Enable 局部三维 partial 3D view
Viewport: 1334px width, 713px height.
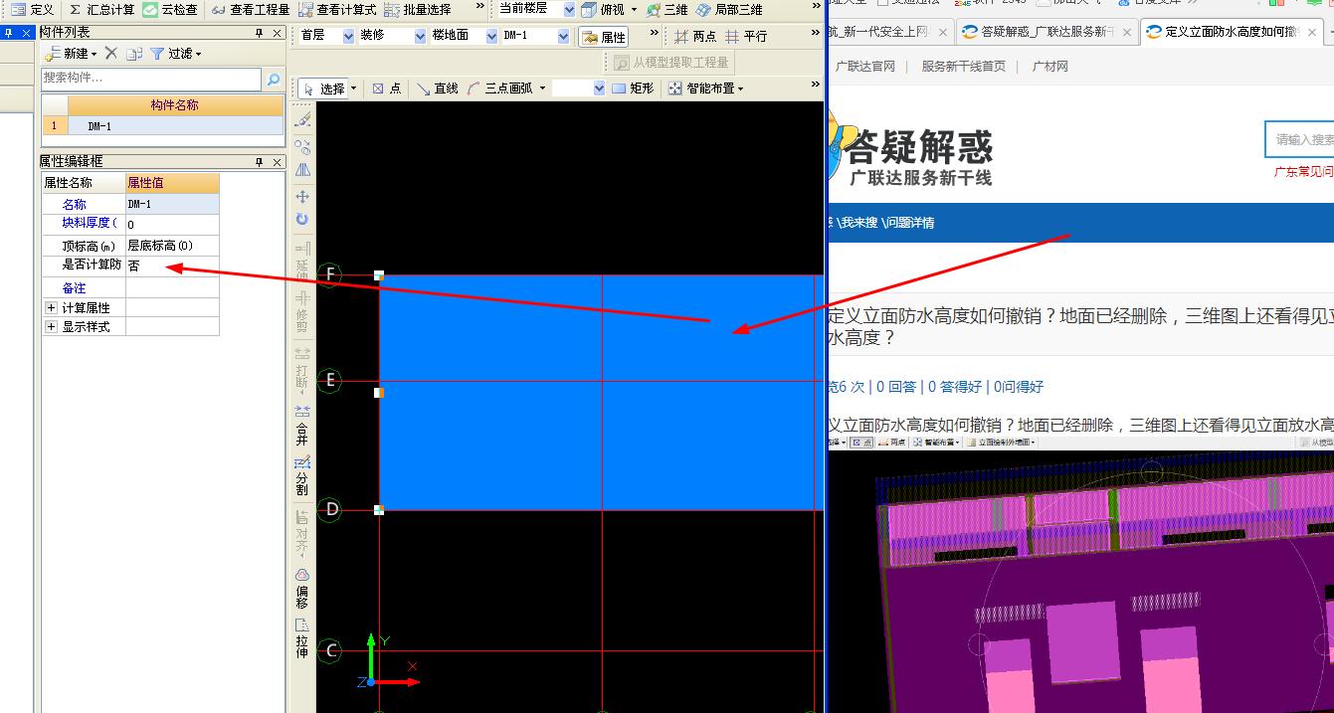click(729, 9)
